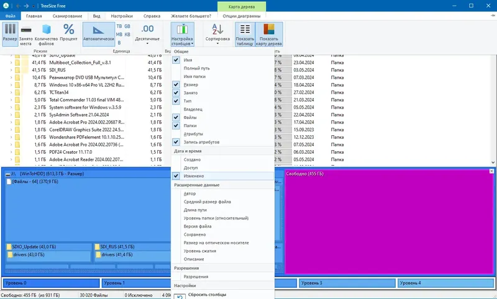Image resolution: width=497 pixels, height=299 pixels.
Task: Uncheck the Размер column option
Action: (x=176, y=84)
